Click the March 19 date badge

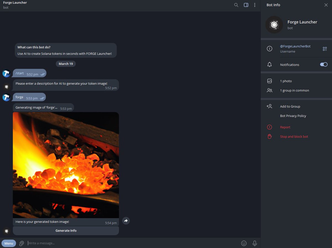(x=66, y=64)
